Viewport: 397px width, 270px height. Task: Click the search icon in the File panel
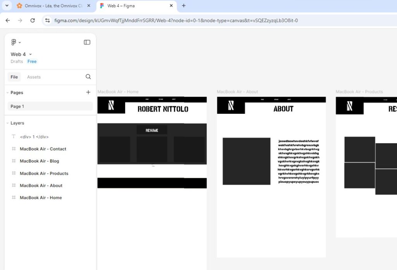[88, 77]
